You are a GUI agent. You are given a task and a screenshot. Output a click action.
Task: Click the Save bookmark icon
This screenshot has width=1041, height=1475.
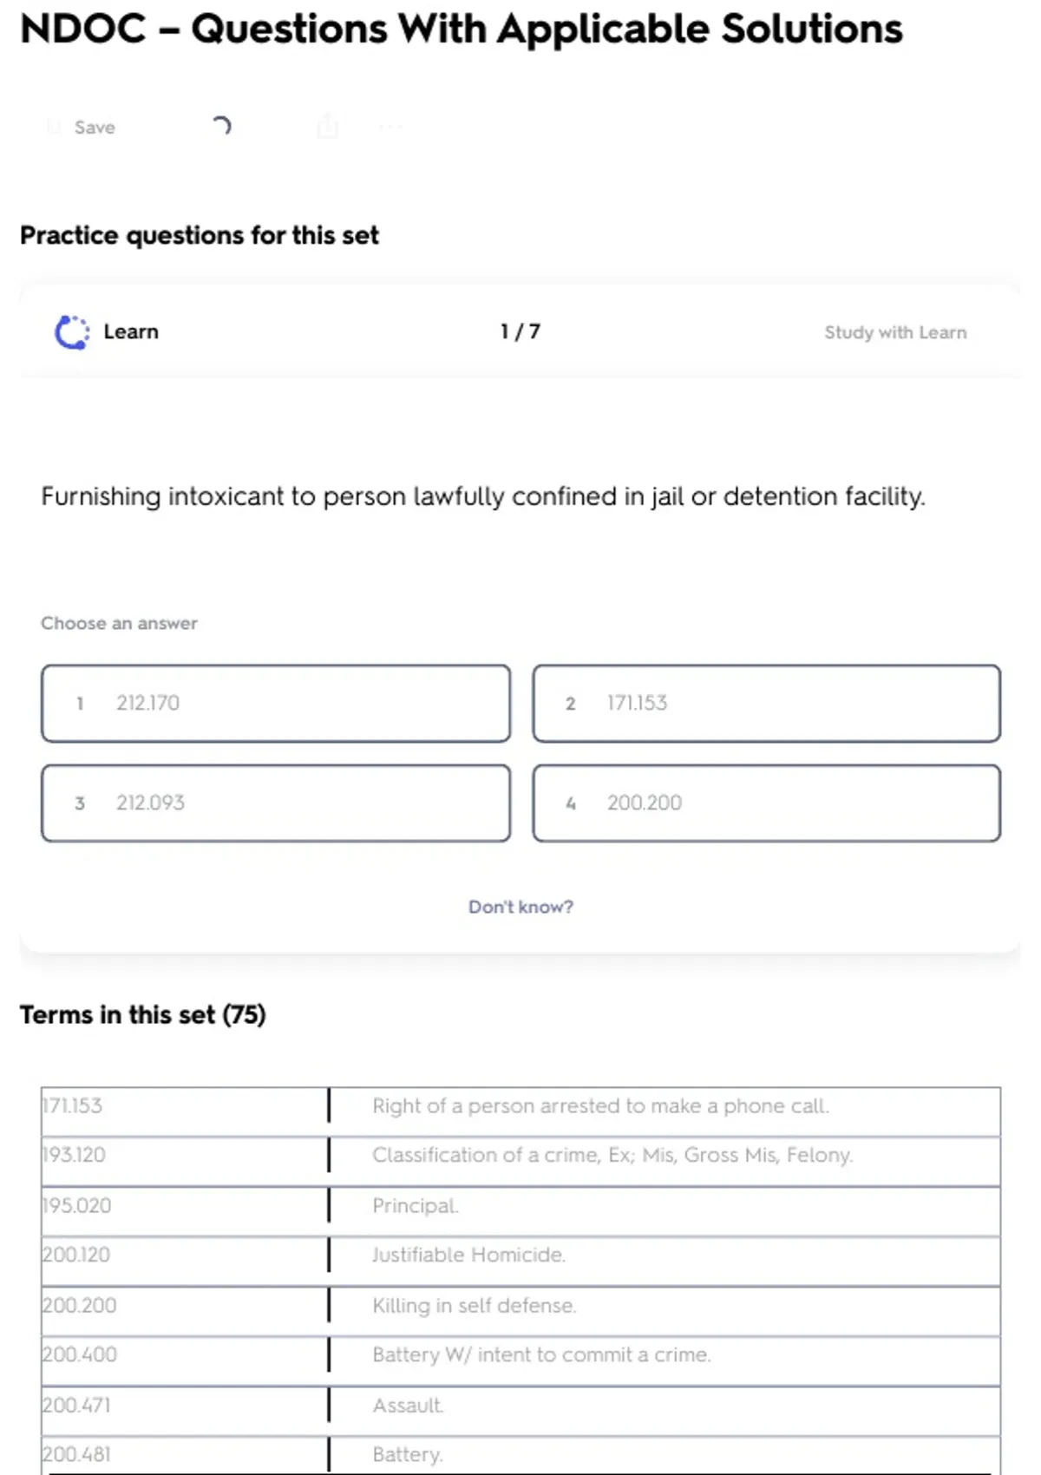(x=54, y=128)
